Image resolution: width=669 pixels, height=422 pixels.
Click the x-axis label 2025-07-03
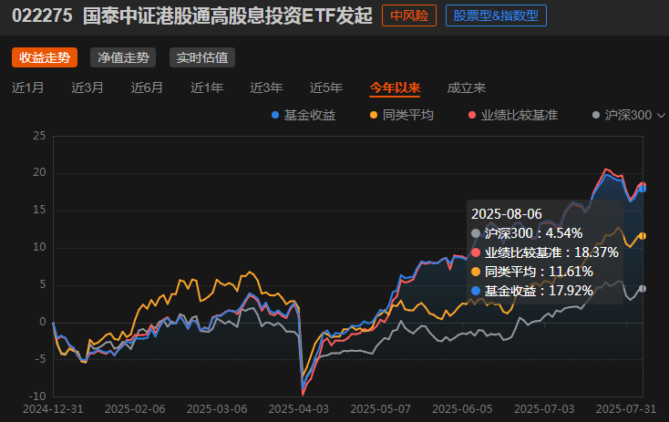point(544,409)
